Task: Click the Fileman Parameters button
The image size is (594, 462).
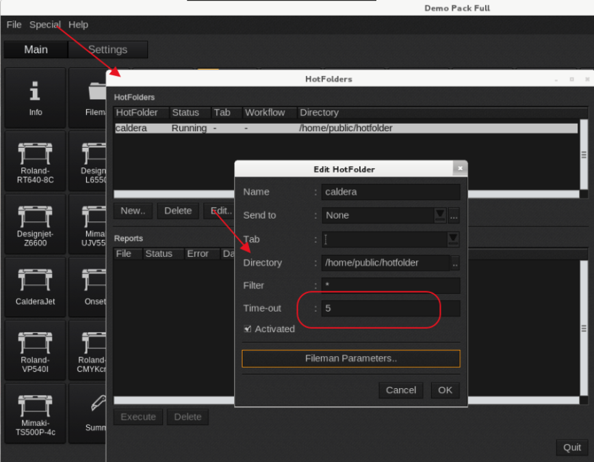Action: pyautogui.click(x=350, y=358)
